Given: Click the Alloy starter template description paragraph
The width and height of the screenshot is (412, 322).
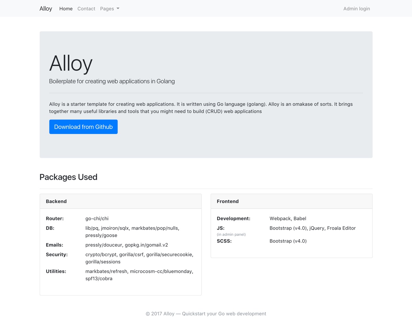Looking at the screenshot, I should pyautogui.click(x=201, y=108).
